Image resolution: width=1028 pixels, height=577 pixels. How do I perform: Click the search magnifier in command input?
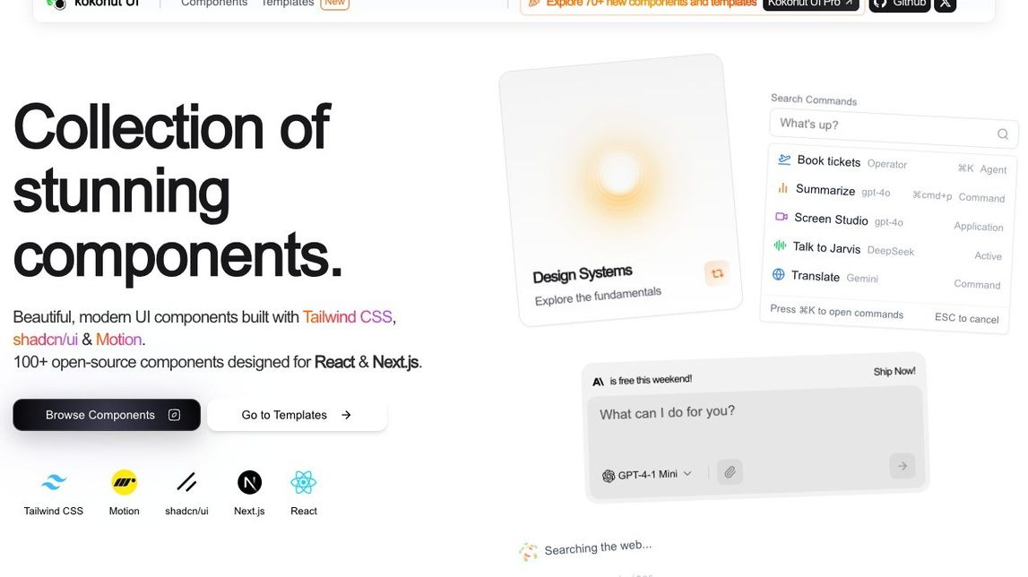[1003, 134]
